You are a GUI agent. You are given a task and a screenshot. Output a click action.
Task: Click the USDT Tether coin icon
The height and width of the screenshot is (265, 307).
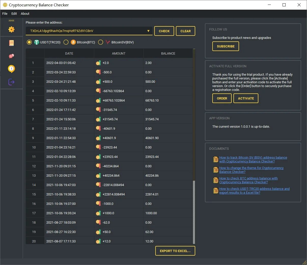(x=37, y=42)
